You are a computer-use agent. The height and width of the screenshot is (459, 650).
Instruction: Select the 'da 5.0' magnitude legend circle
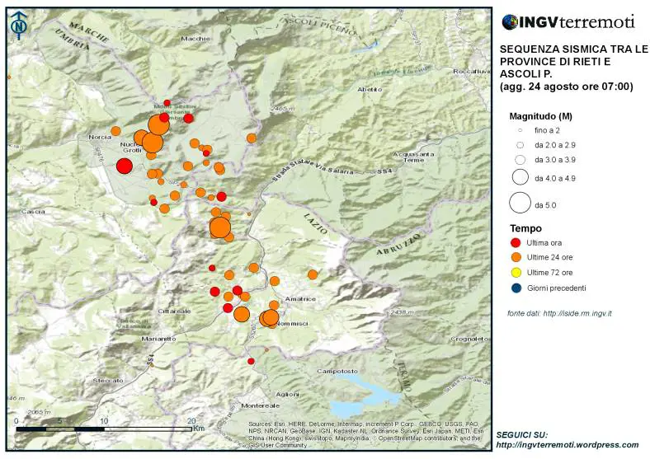pos(520,204)
